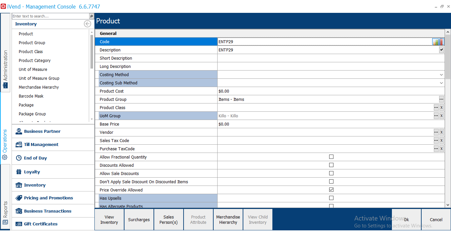
Task: Click the back arrow beside Inventory header
Action: coord(87,24)
